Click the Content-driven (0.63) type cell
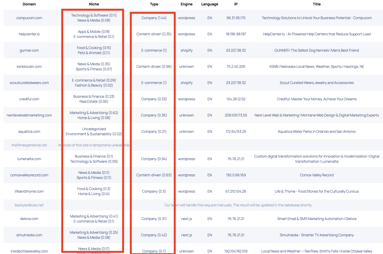 tap(154, 175)
